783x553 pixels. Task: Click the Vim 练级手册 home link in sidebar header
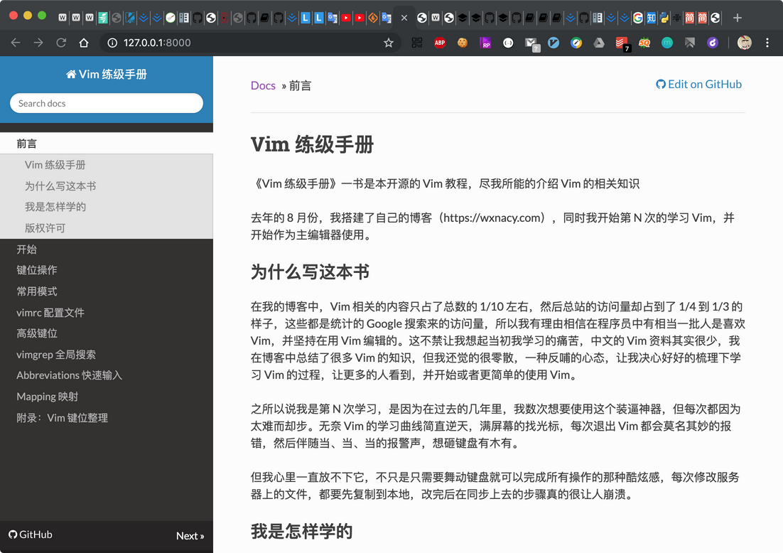point(107,75)
